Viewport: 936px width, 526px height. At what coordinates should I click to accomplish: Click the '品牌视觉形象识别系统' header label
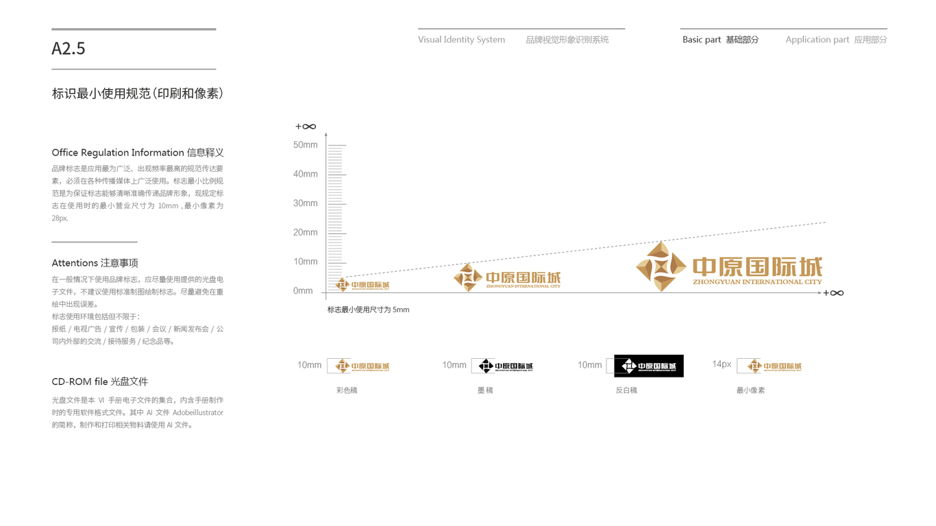click(567, 40)
